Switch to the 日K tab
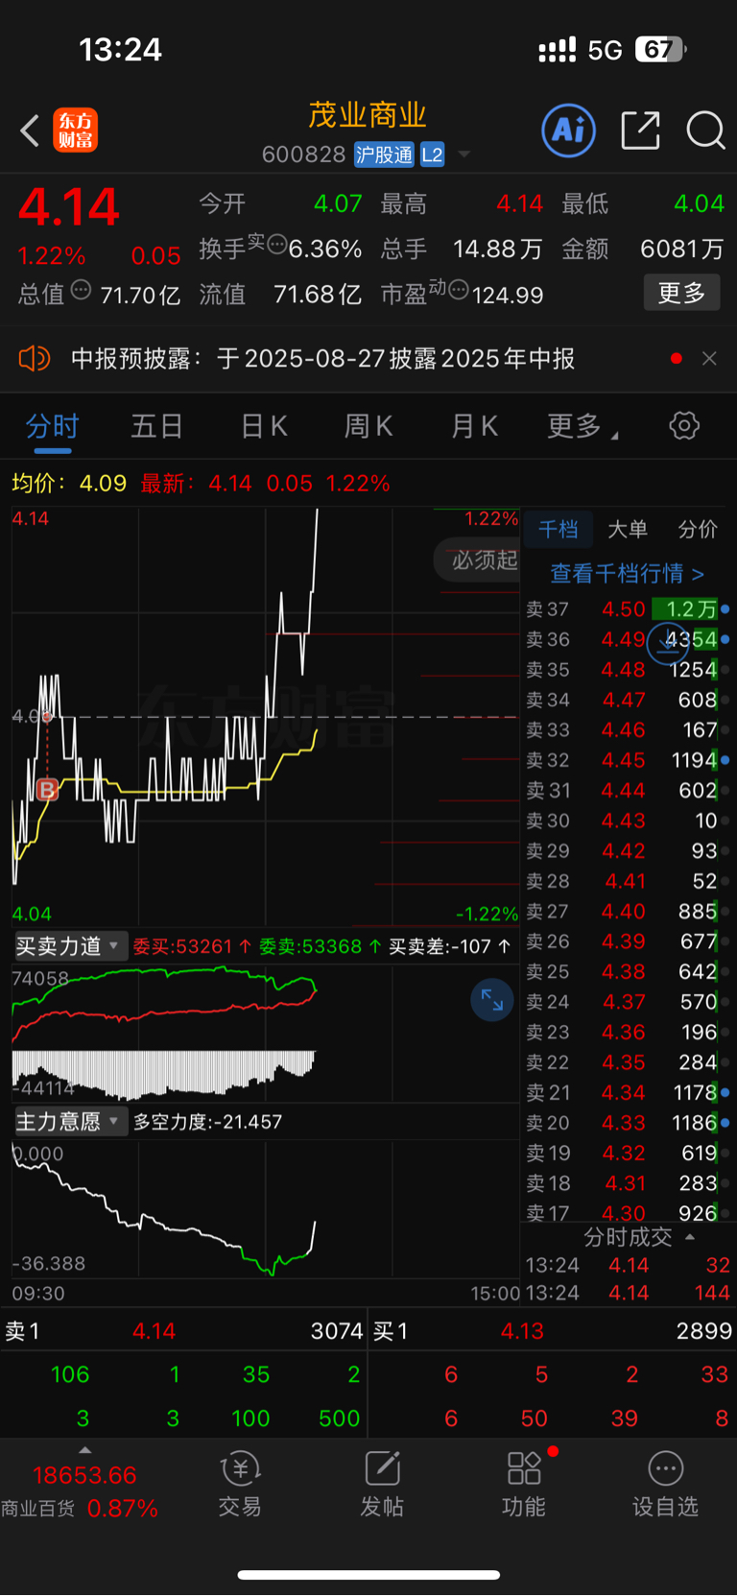Image resolution: width=737 pixels, height=1596 pixels. click(264, 426)
